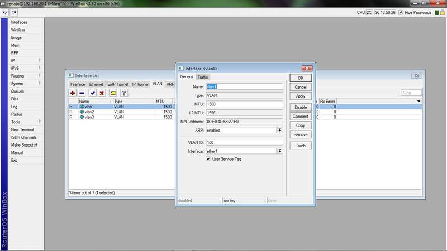Image resolution: width=447 pixels, height=251 pixels.
Task: Click Exit in the sidebar menu
Action: (x=13, y=160)
